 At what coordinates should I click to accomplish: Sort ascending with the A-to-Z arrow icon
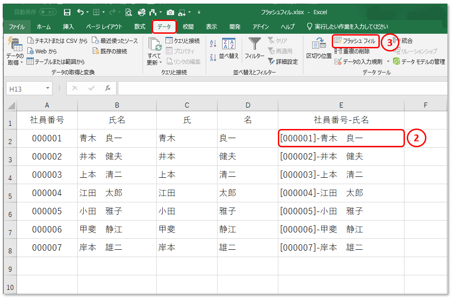213,43
